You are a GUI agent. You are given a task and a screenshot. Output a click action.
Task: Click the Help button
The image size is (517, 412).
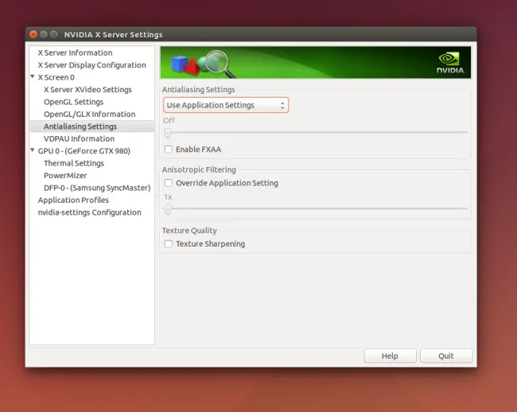(x=390, y=356)
